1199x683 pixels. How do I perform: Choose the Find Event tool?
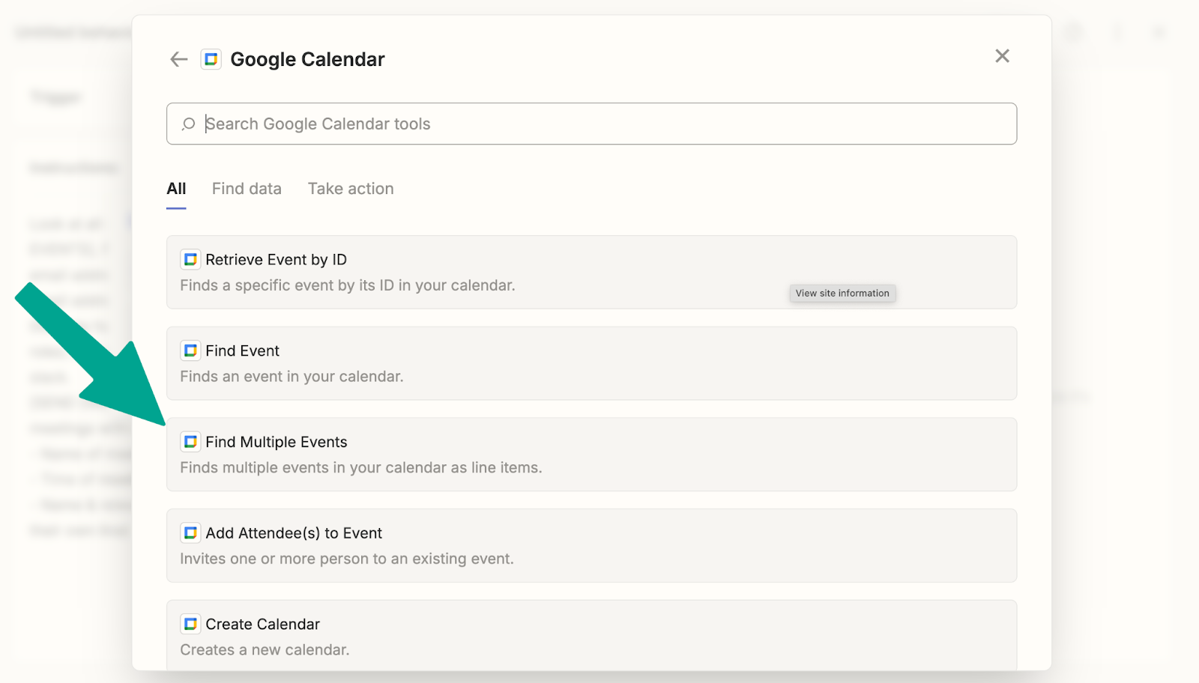[x=591, y=363]
